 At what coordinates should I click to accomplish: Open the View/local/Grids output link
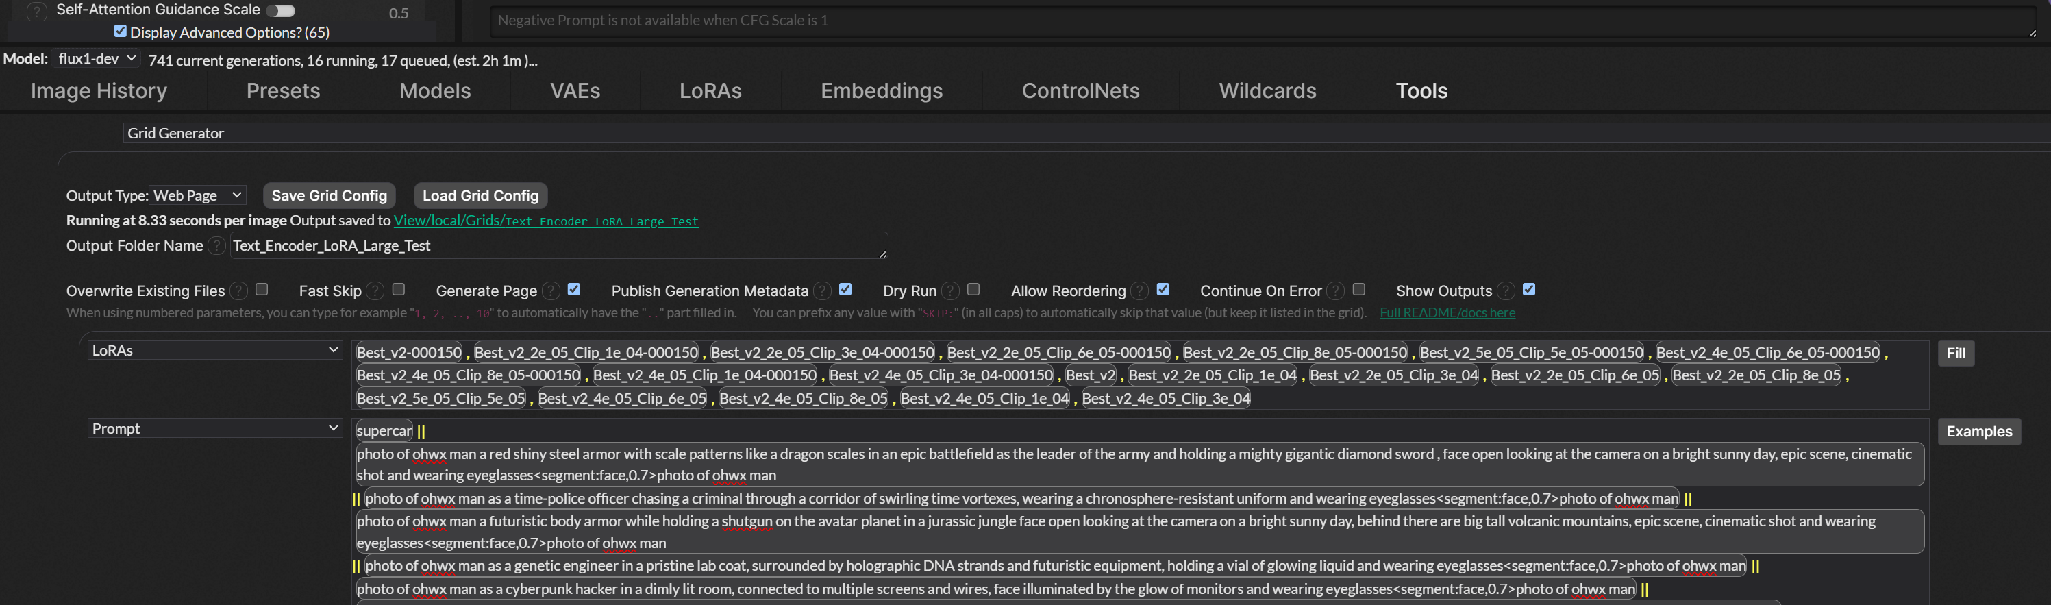pos(545,221)
